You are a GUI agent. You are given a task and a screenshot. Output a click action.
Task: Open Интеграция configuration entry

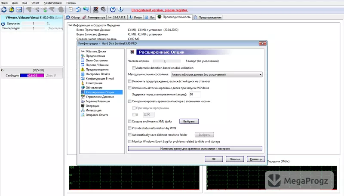click(93, 110)
